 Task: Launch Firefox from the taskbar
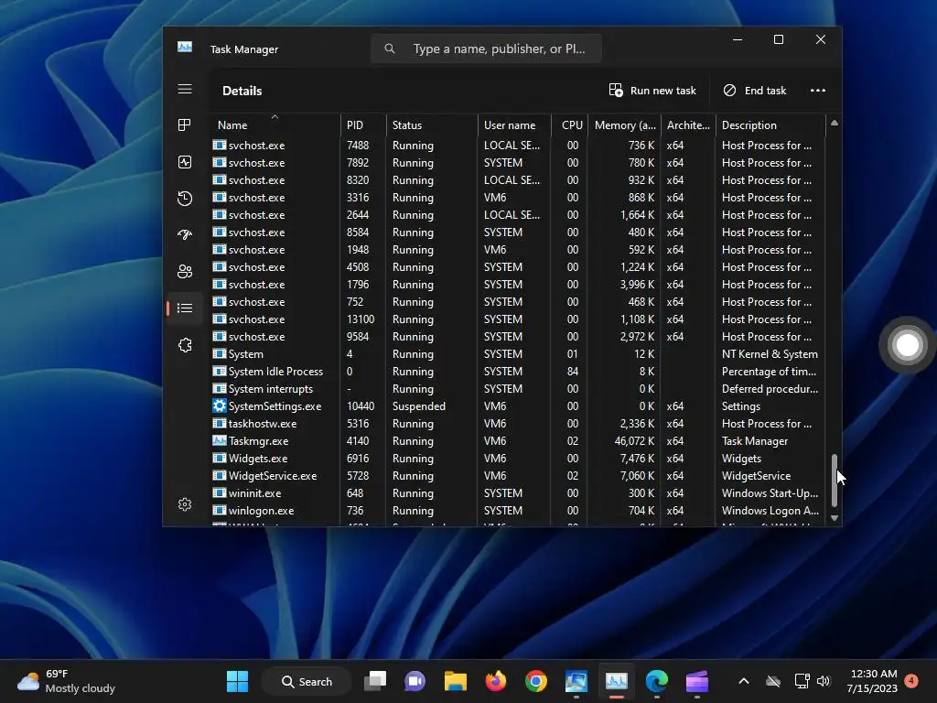(495, 681)
